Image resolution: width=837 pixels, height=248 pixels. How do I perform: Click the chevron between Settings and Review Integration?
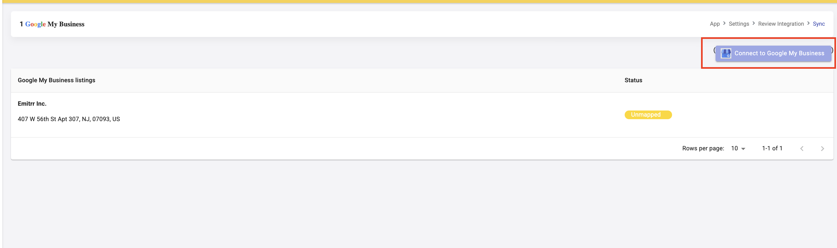754,23
